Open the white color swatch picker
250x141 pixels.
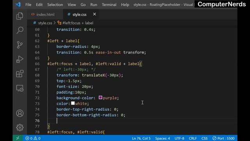click(x=73, y=103)
